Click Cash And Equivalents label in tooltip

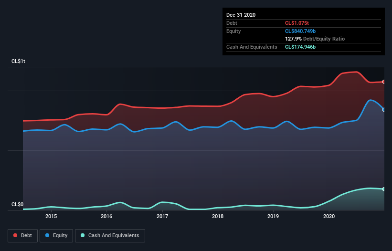coord(252,47)
